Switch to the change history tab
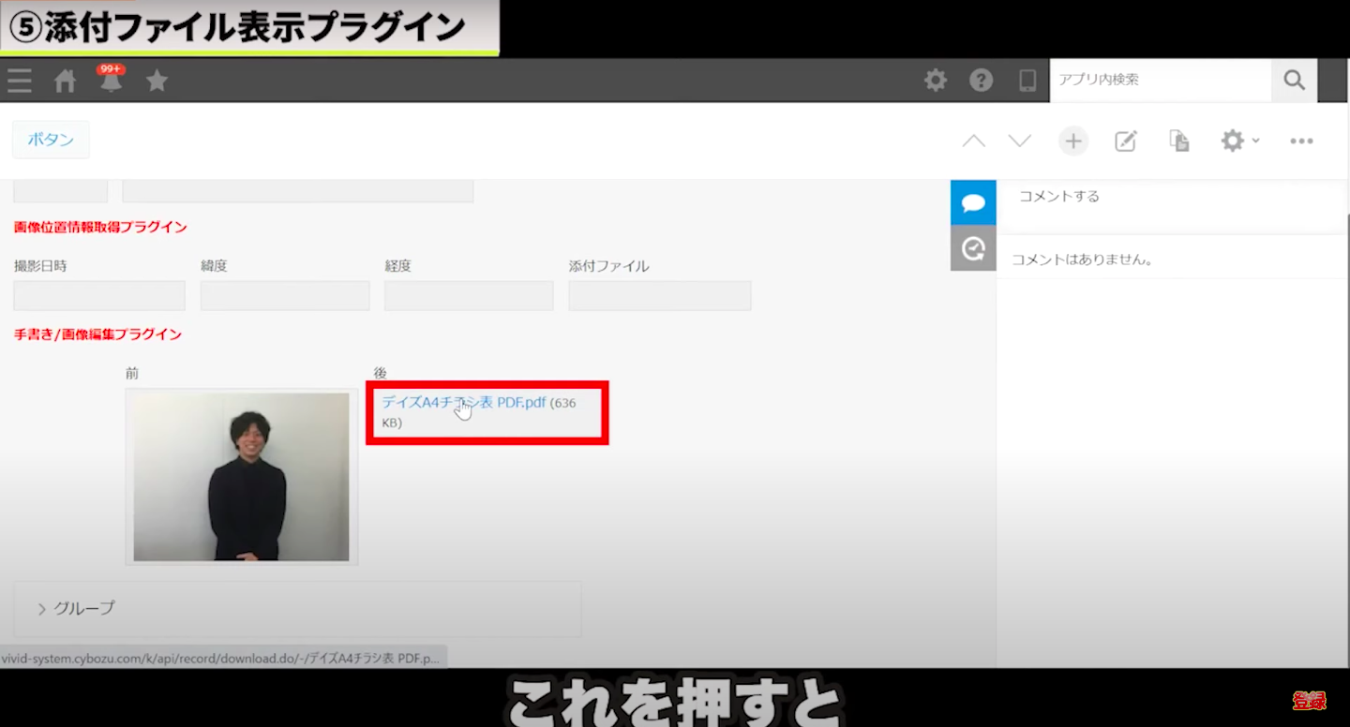The width and height of the screenshot is (1350, 727). (973, 248)
